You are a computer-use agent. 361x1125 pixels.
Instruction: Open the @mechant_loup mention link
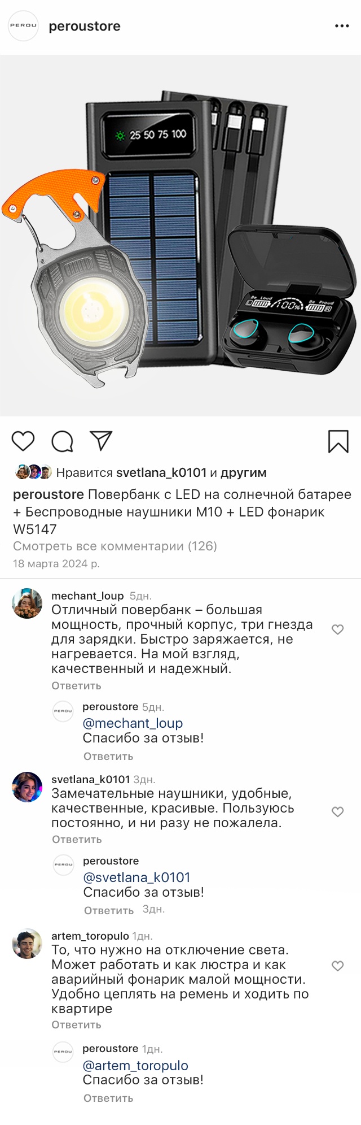133,723
